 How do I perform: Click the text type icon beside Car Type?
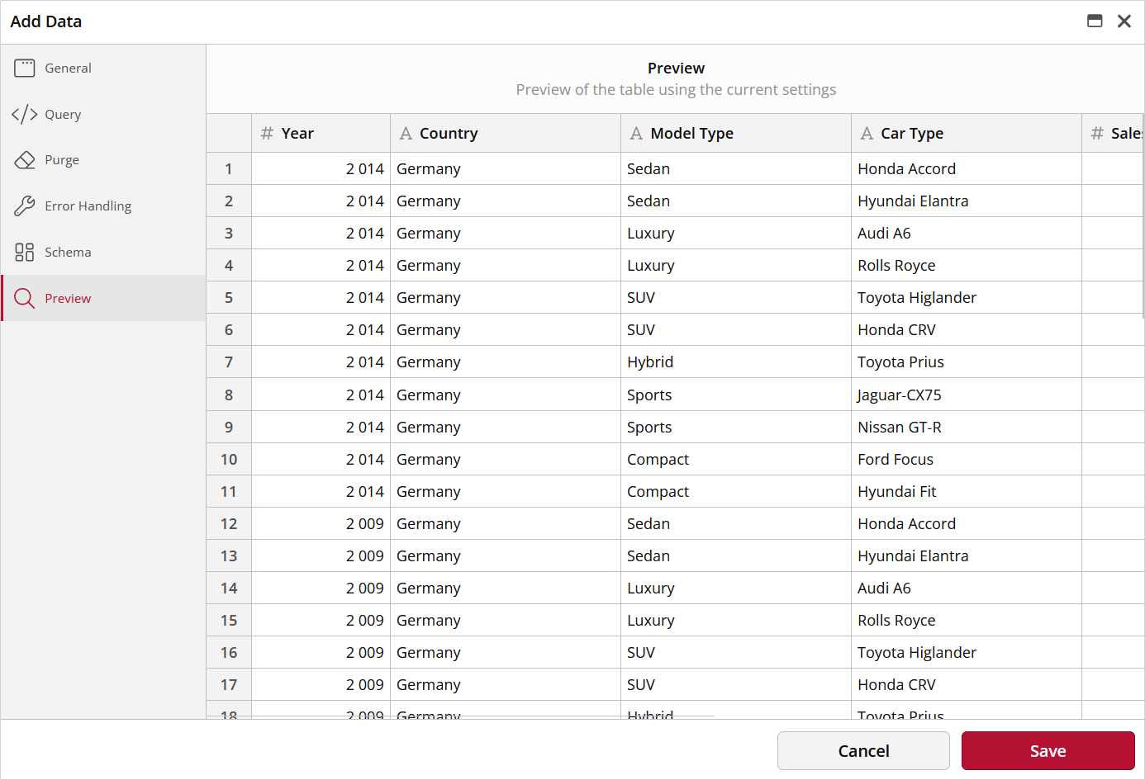(867, 134)
